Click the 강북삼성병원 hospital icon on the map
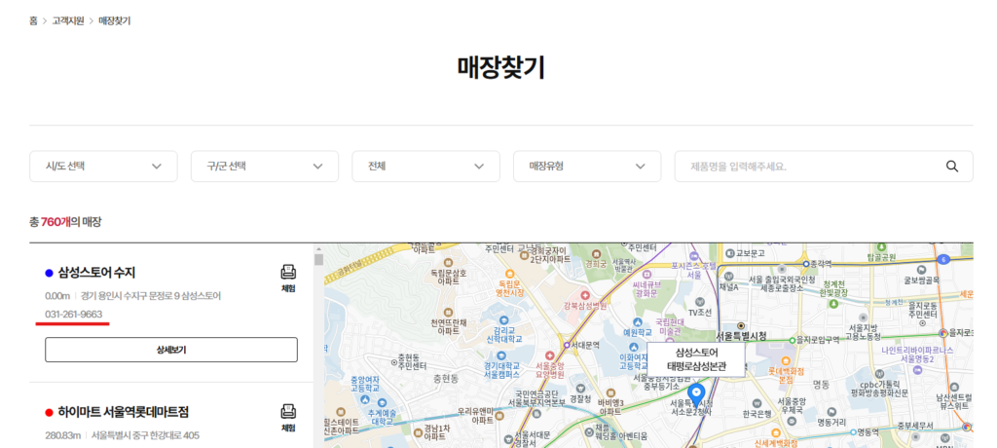This screenshot has height=448, width=997. pos(584,296)
